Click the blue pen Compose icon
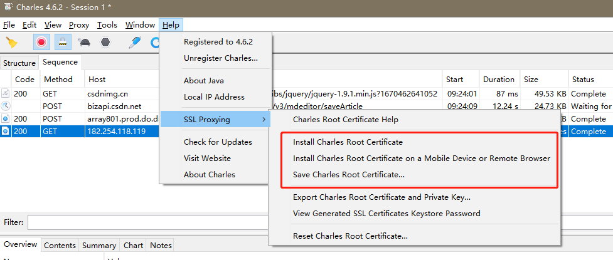613x260 pixels. pyautogui.click(x=134, y=42)
